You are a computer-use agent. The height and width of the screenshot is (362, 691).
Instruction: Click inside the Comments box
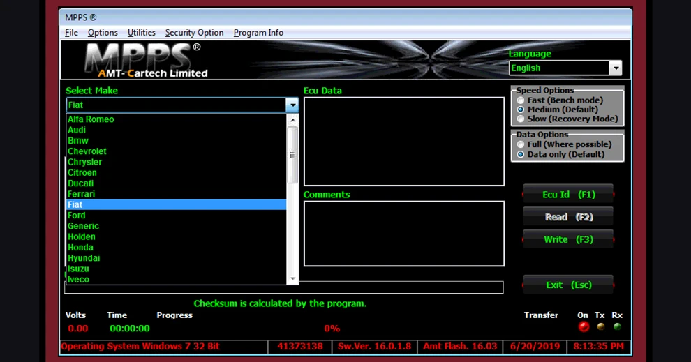[x=403, y=234]
